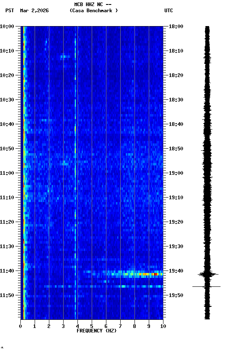
Task: Click the 10:50 PST time label
Action: [x=7, y=149]
